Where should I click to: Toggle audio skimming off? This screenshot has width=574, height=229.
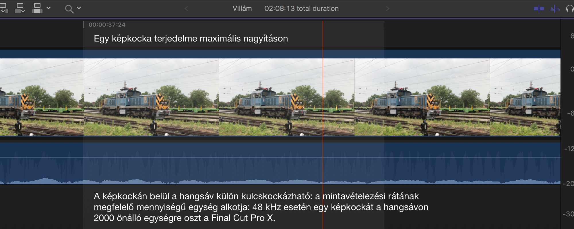pos(555,9)
